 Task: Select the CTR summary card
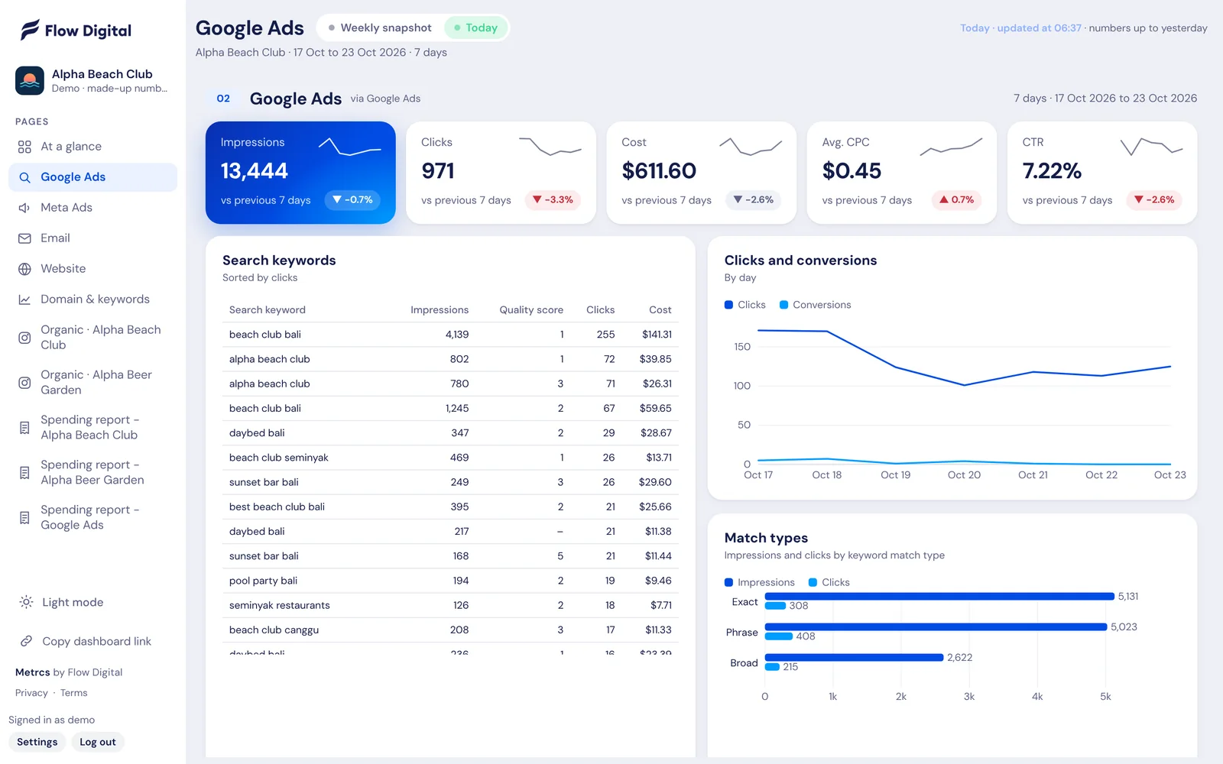click(x=1102, y=173)
